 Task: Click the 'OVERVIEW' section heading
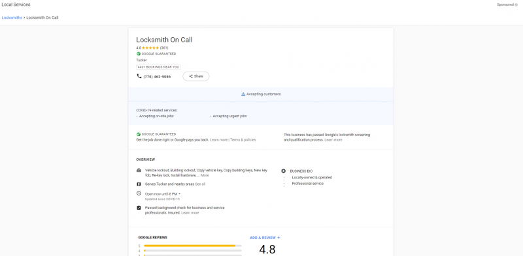[x=145, y=160]
